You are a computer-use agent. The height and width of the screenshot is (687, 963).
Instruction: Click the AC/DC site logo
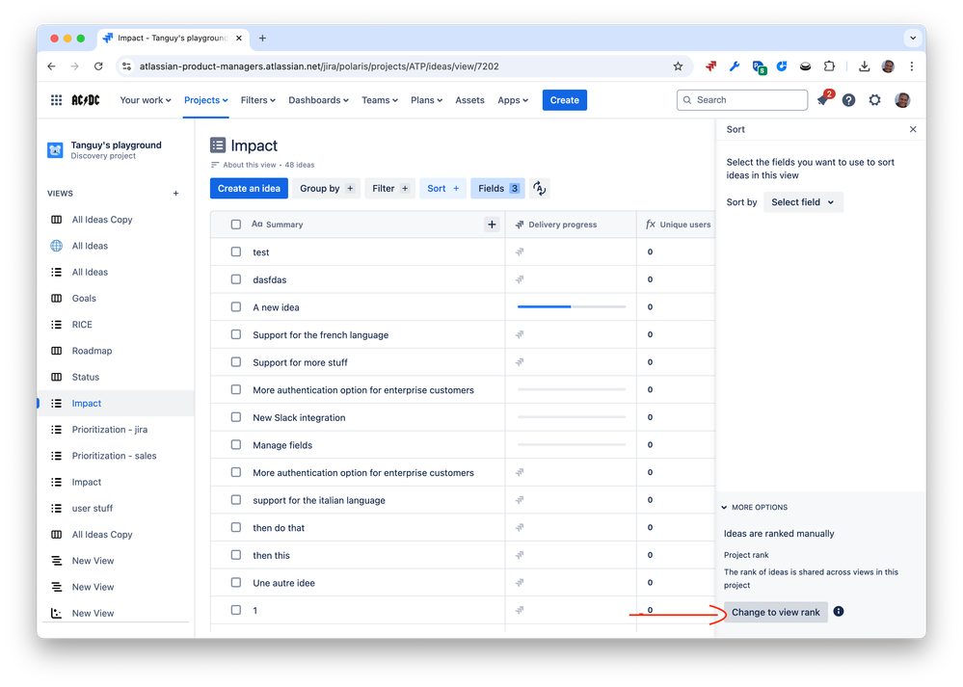tap(86, 100)
